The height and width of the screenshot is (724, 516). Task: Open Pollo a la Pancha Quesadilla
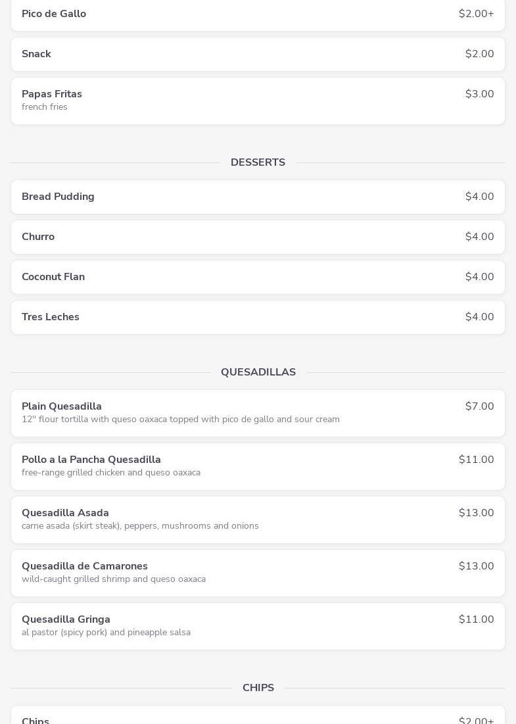258,466
